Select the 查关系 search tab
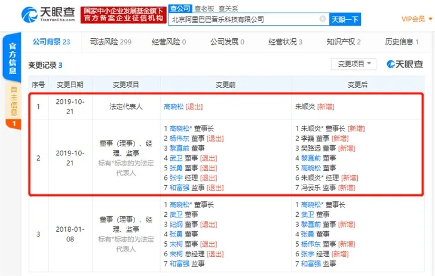 point(228,8)
